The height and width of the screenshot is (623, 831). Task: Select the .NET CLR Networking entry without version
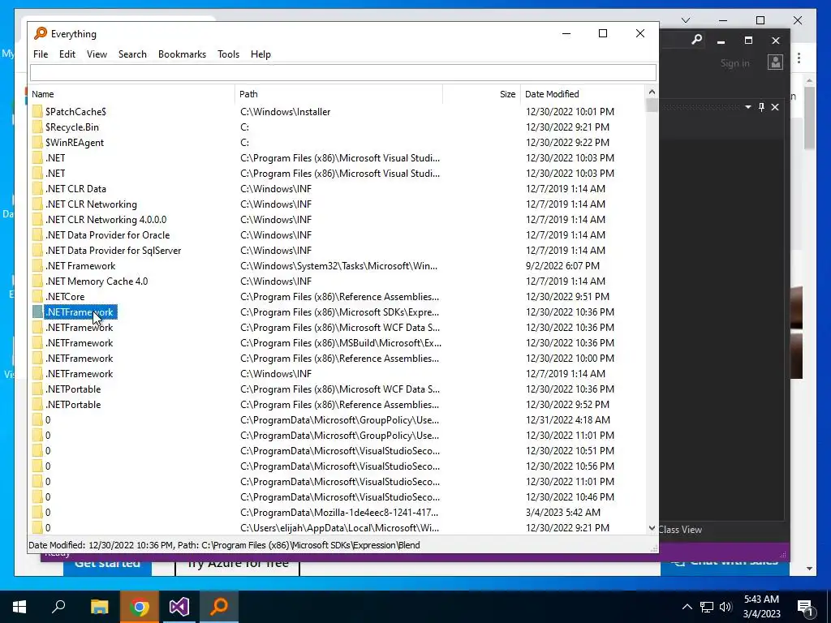[x=91, y=204]
